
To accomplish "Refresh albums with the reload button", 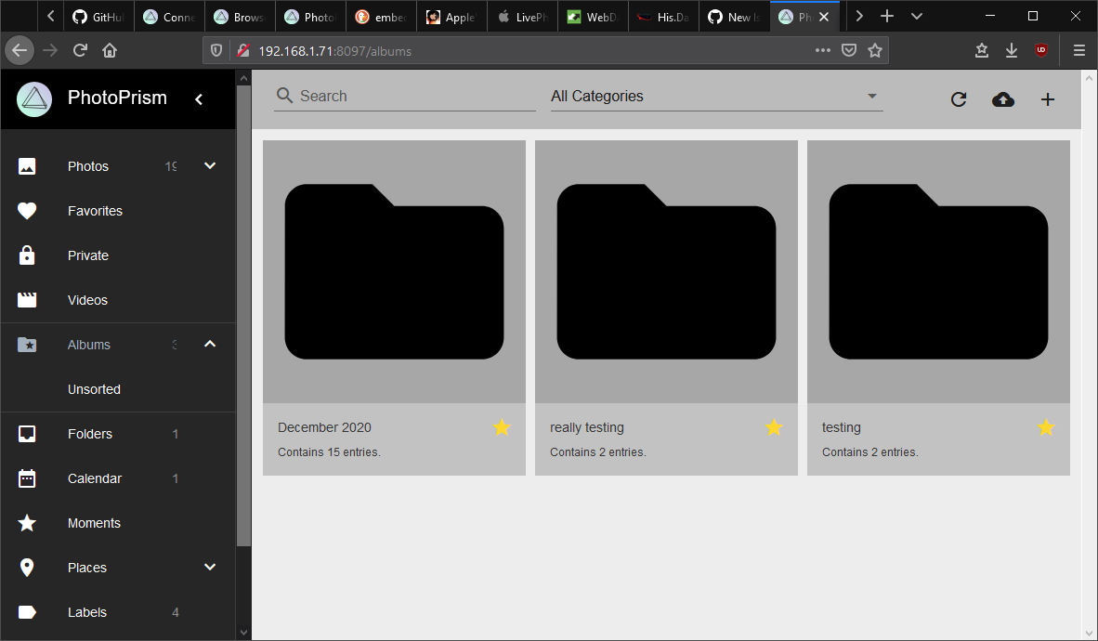I will pyautogui.click(x=959, y=99).
